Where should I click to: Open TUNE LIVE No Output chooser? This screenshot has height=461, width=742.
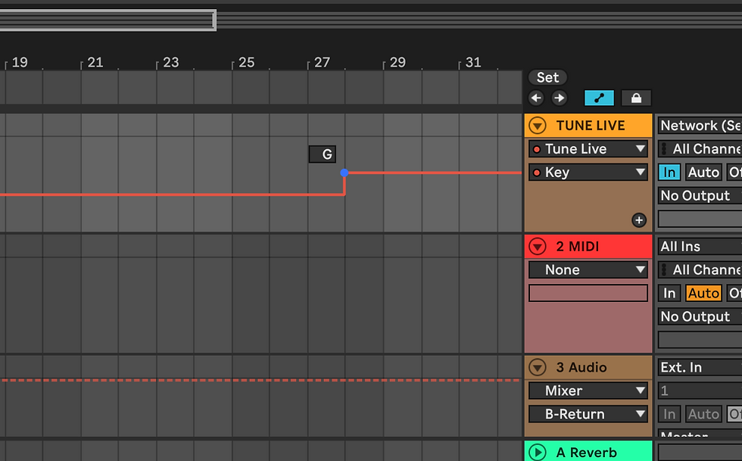pos(700,195)
